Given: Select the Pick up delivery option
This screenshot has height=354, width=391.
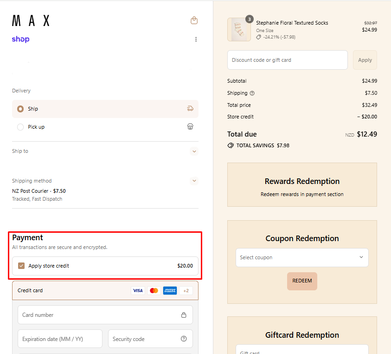Looking at the screenshot, I should [x=20, y=127].
